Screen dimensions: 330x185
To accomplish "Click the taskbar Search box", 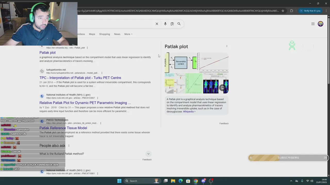I will point(142,181).
